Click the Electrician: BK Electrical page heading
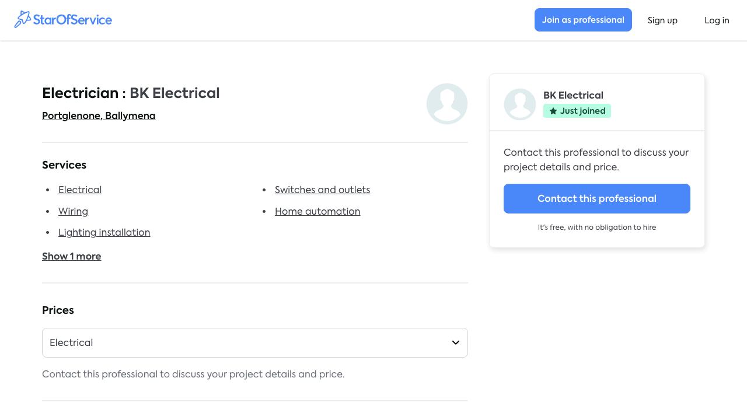The height and width of the screenshot is (420, 747). 131,93
